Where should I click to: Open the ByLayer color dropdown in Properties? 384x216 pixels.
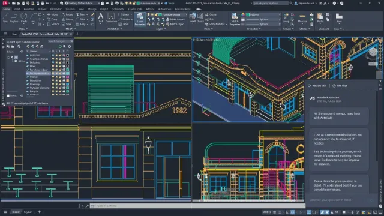pos(263,14)
